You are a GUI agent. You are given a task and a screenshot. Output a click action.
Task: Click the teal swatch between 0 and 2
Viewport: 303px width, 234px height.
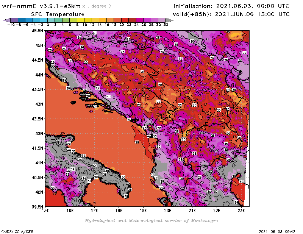[51, 20]
